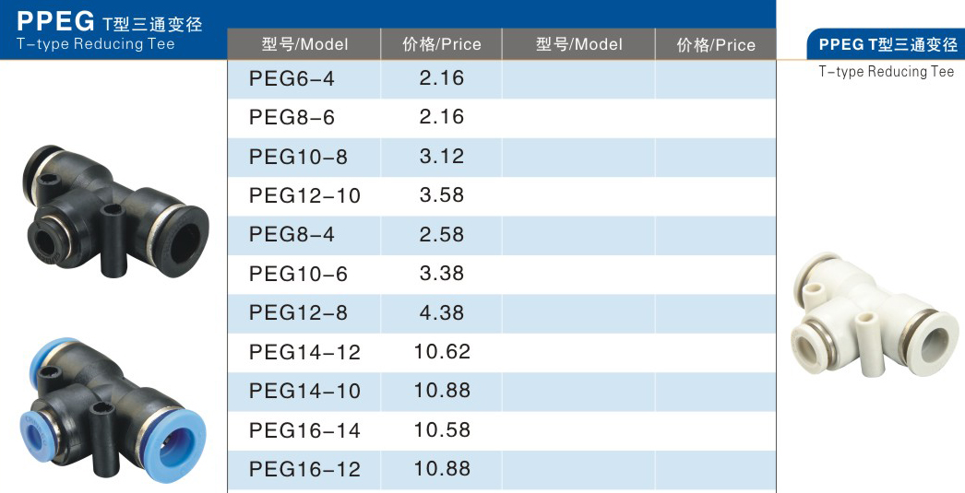
Task: Click the white tee fitting image
Action: [x=874, y=314]
